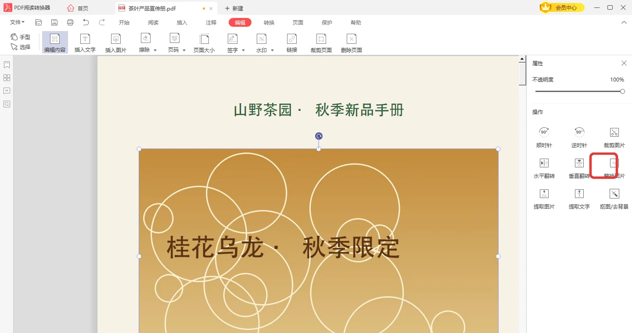Select the Hand tool (手型)

[20, 37]
